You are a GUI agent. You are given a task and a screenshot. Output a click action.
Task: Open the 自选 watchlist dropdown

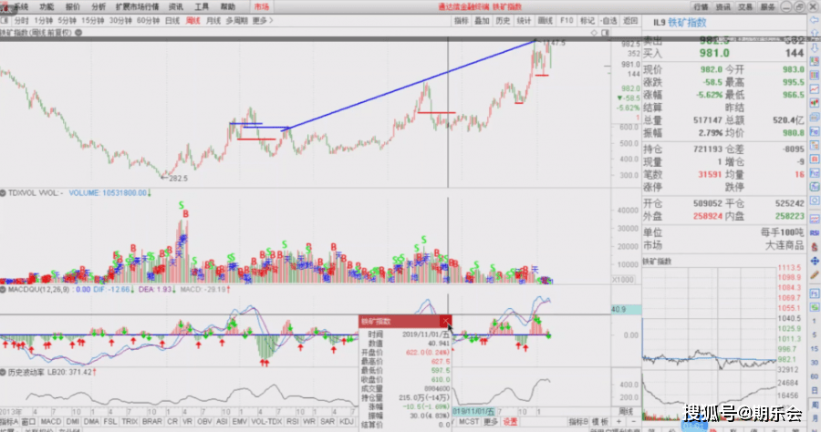coord(609,19)
